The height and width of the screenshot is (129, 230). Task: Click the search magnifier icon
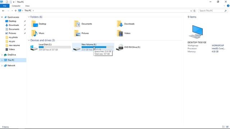(x=225, y=11)
